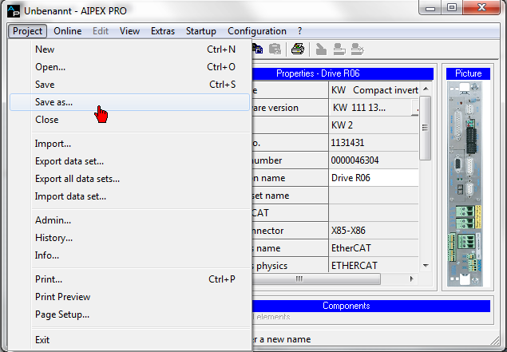Choose Print... from the Project menu
This screenshot has width=507, height=352.
tap(130, 279)
